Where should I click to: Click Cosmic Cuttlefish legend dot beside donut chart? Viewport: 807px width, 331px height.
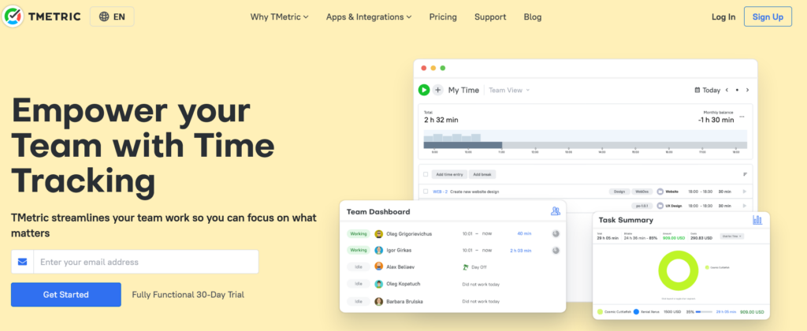click(x=707, y=268)
